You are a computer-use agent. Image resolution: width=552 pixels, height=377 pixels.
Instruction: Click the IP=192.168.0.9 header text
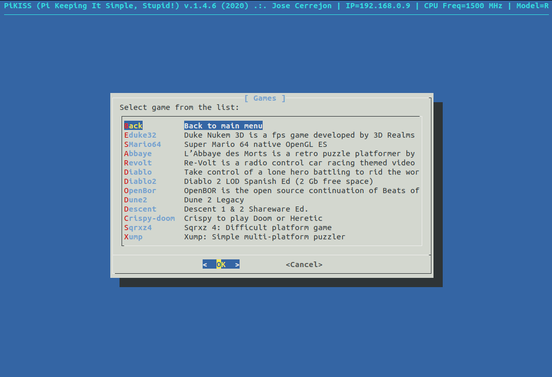pyautogui.click(x=378, y=6)
